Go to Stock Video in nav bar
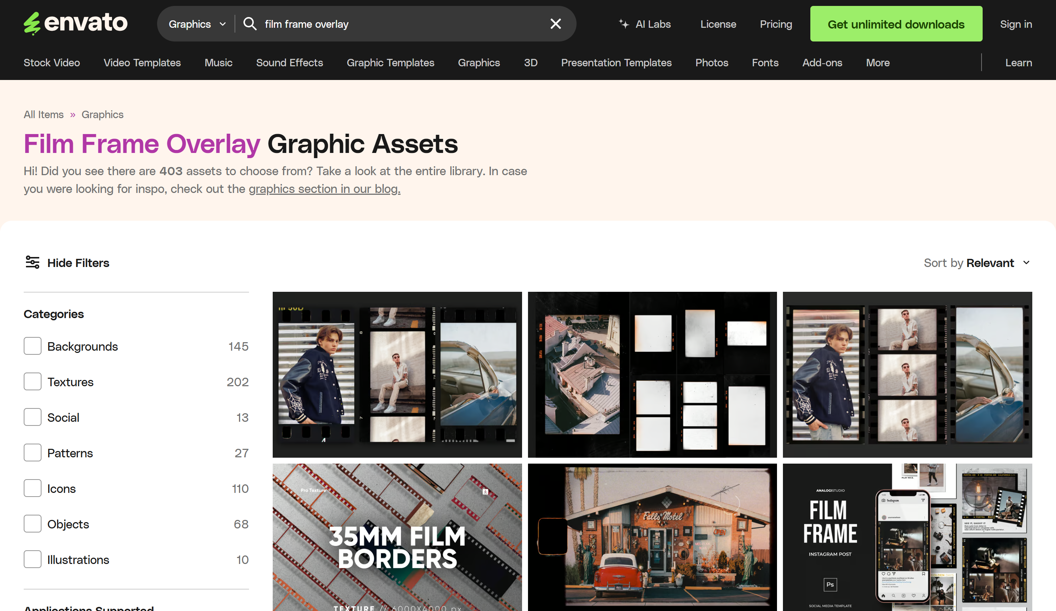Viewport: 1056px width, 611px height. 52,63
